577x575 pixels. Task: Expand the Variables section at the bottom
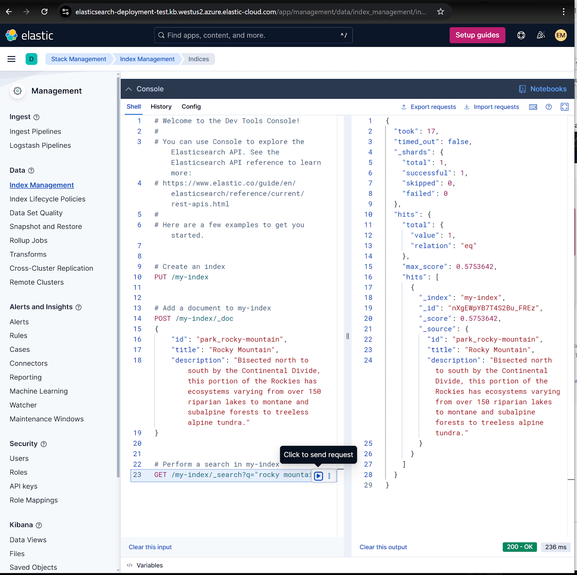[149, 565]
